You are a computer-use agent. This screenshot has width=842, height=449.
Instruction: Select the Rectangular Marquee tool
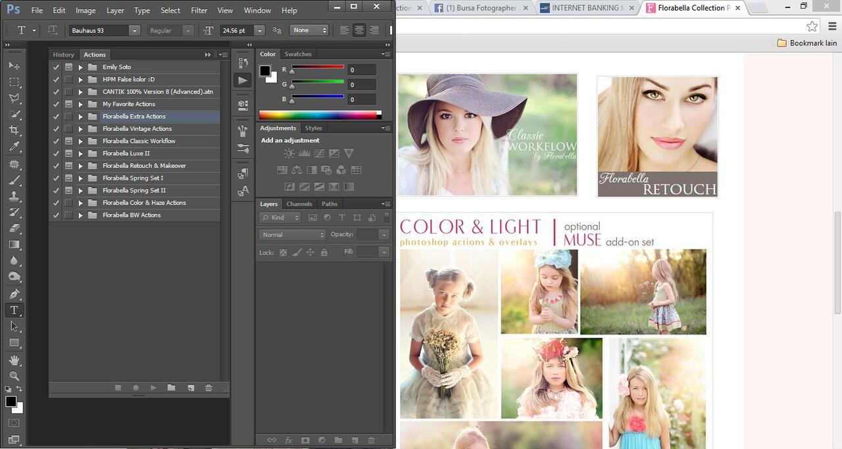14,82
